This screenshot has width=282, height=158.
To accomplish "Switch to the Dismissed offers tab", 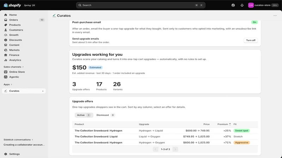I will coord(105,115).
